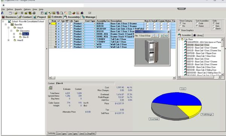Screen dimensions: 226x136
Task: Select the Code radio under Sort Assemblies
Action: pos(197,23)
